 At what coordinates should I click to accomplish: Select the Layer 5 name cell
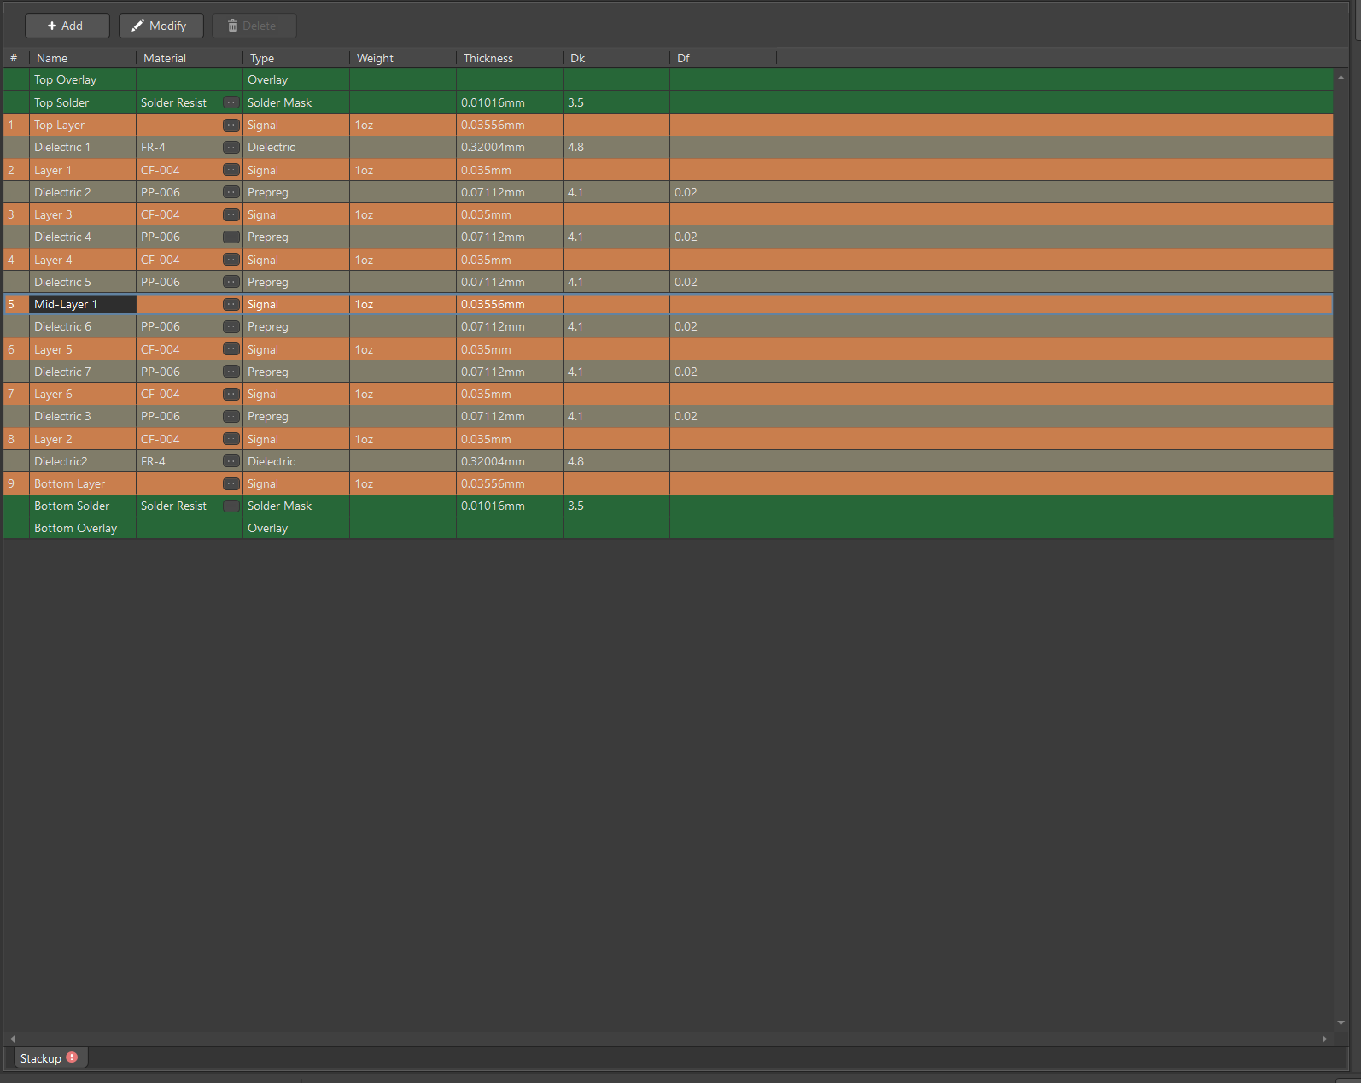pos(83,349)
